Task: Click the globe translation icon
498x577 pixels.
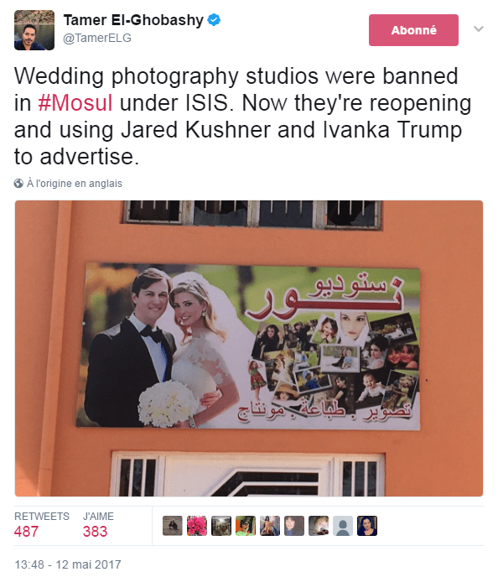Action: [x=18, y=184]
